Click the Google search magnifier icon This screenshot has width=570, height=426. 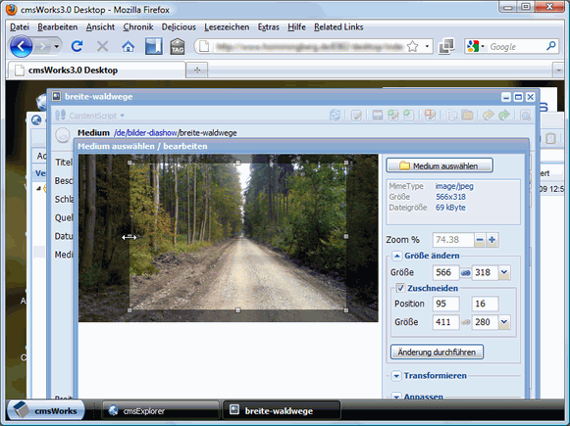tap(551, 46)
